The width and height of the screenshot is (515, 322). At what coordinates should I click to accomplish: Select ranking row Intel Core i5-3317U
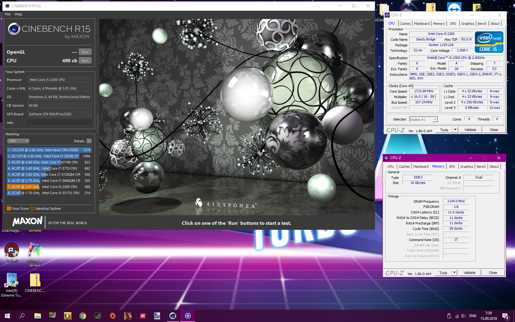coord(49,193)
